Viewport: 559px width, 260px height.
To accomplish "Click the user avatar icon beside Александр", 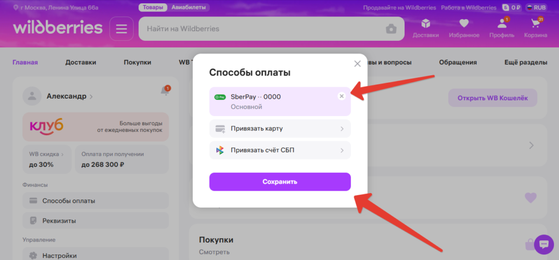I will point(32,96).
